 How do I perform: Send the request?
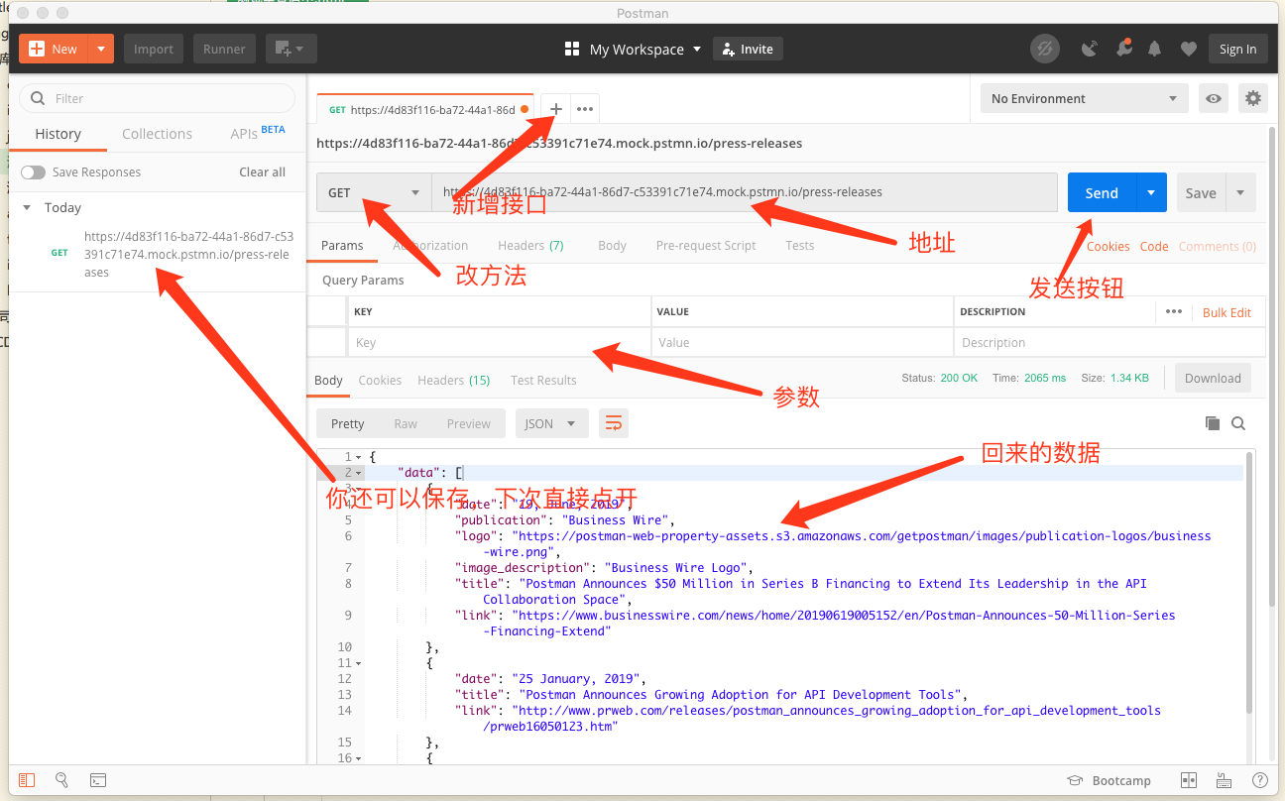pyautogui.click(x=1102, y=192)
